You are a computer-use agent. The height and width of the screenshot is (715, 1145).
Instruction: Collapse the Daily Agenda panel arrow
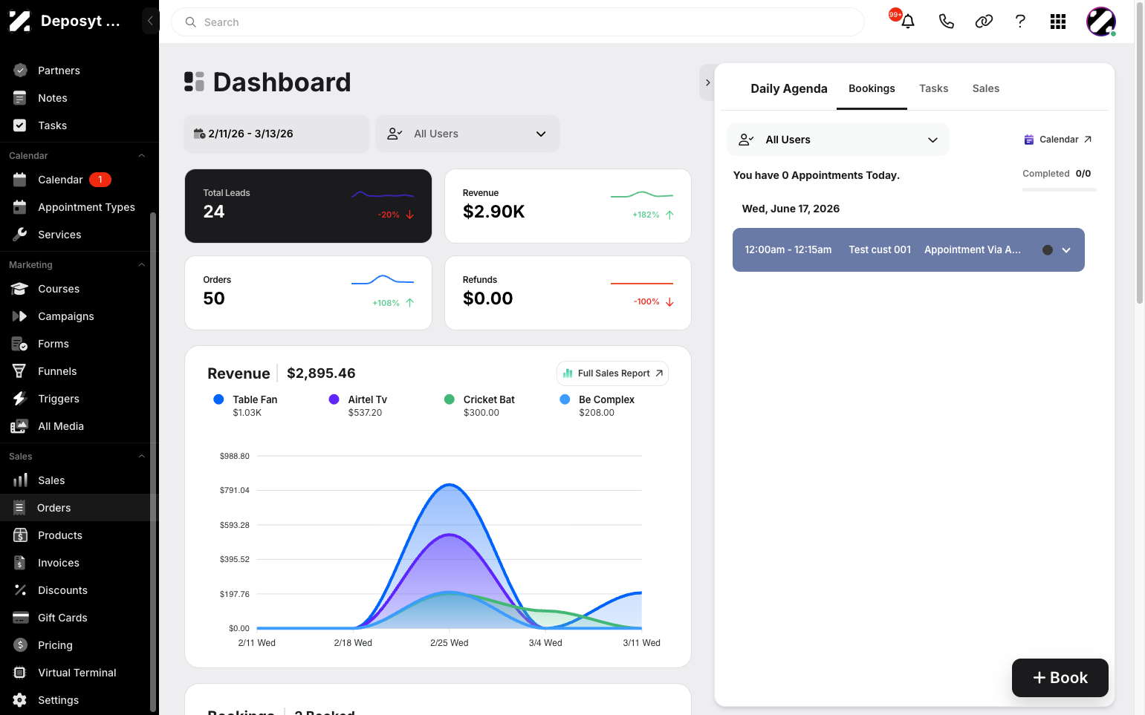pyautogui.click(x=707, y=82)
